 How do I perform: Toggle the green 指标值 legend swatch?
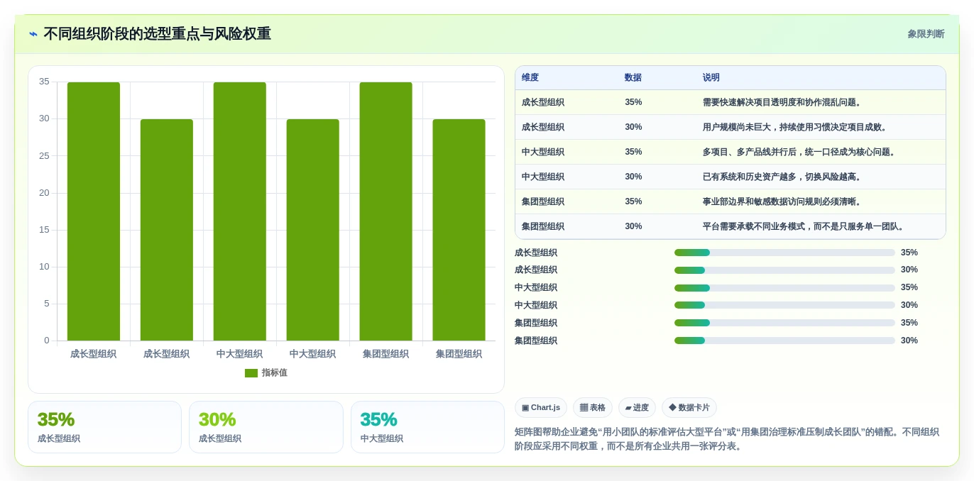click(x=251, y=373)
